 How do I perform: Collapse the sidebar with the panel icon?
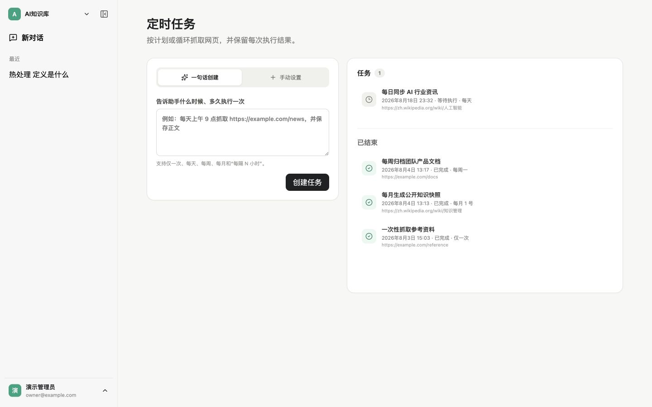[104, 14]
